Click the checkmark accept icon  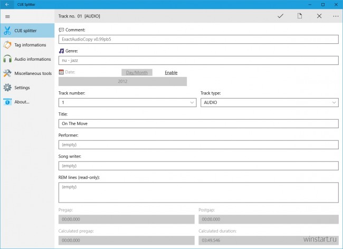pyautogui.click(x=280, y=16)
